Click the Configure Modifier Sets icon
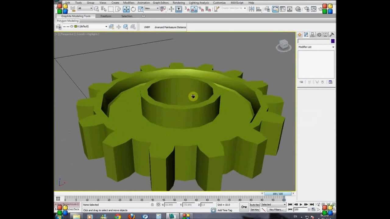 click(x=330, y=82)
